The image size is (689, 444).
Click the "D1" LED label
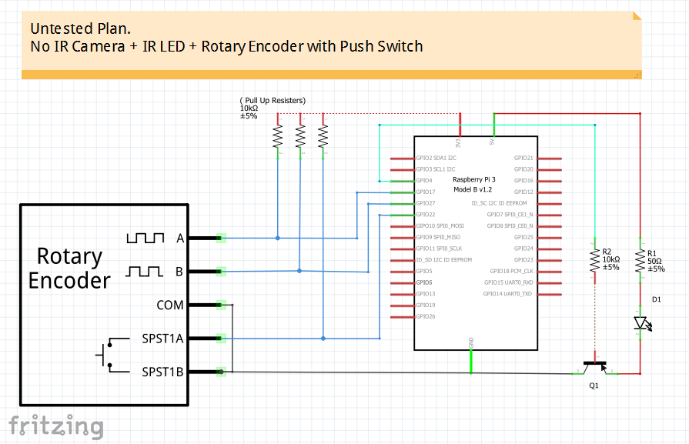[x=657, y=299]
